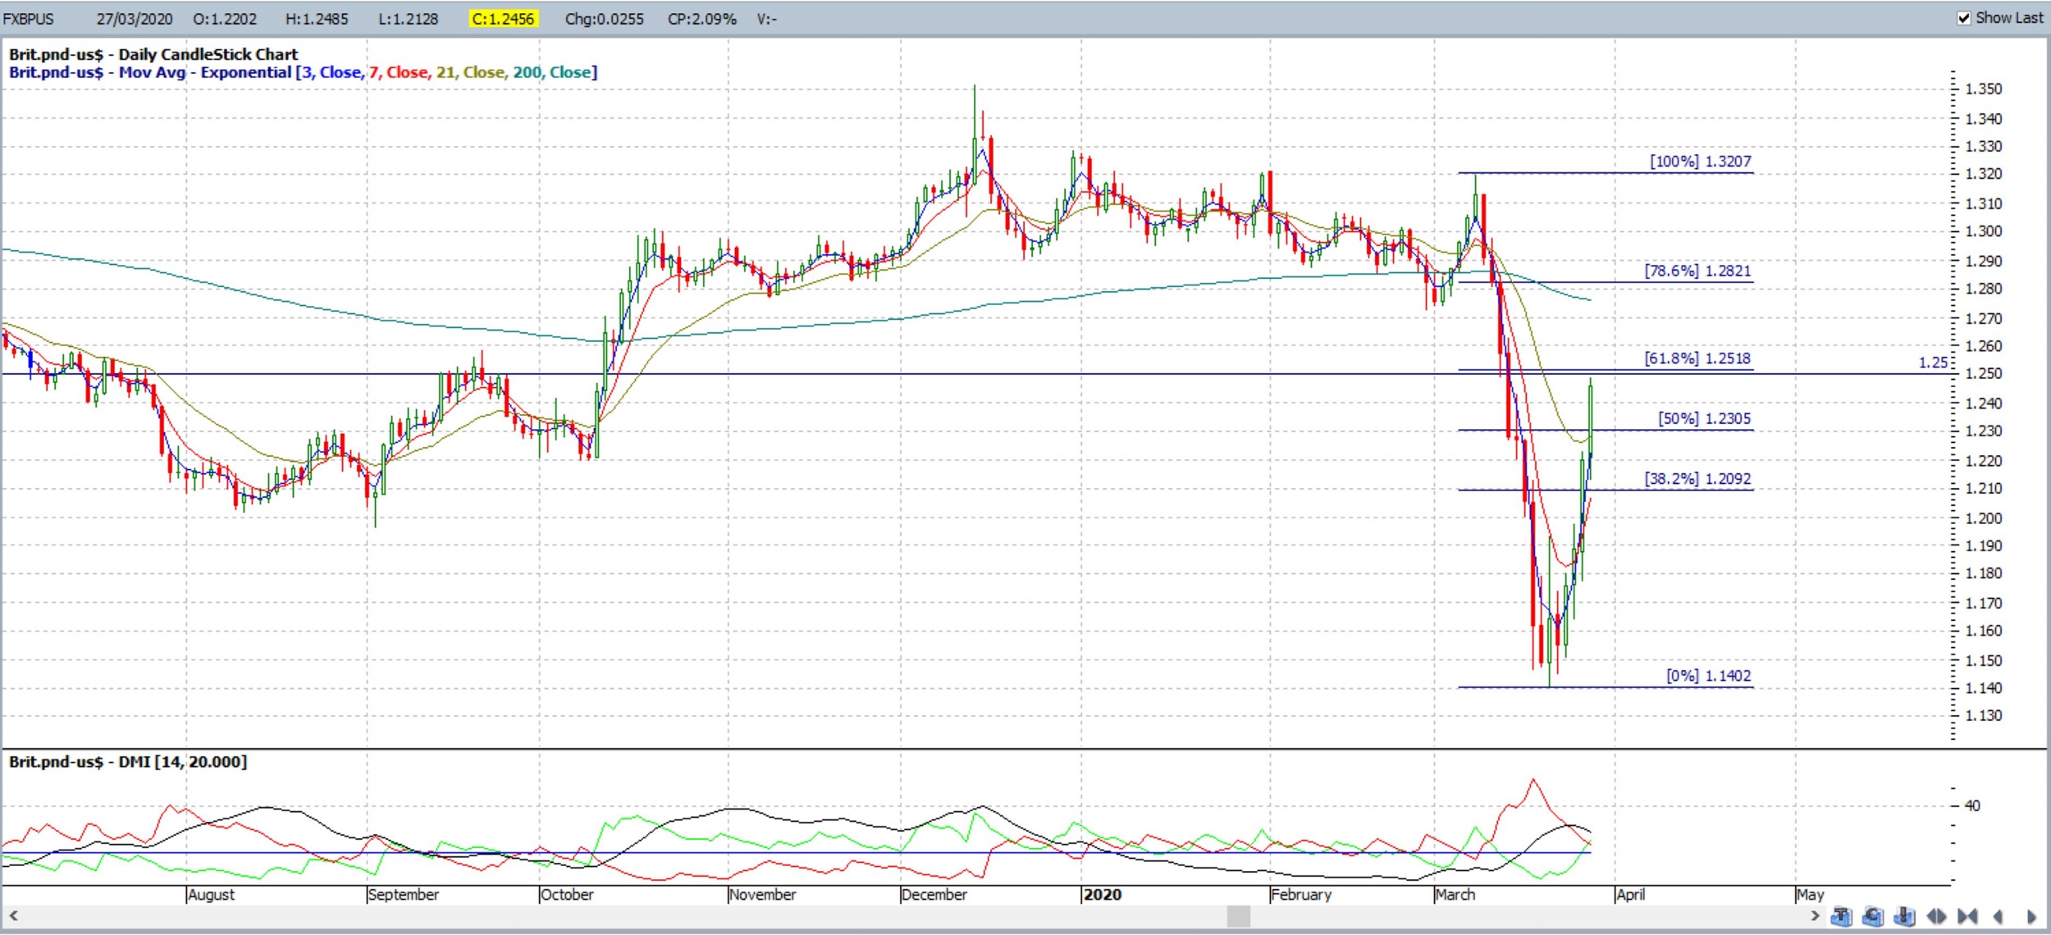Click the [78.6%] 1.2821 Fibonacci label
The height and width of the screenshot is (935, 2051).
coord(1697,271)
